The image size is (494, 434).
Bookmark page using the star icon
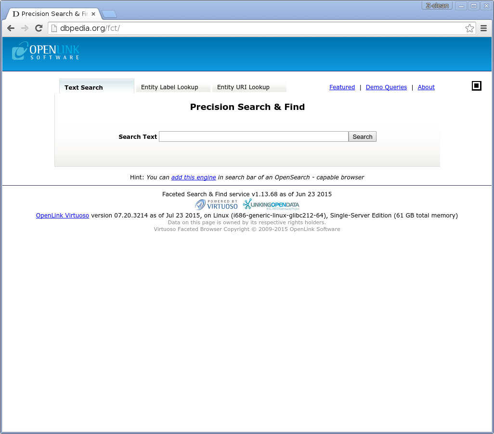(x=469, y=28)
